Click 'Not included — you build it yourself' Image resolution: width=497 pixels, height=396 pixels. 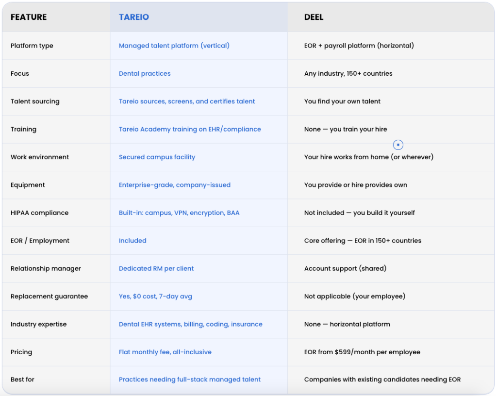[x=360, y=213]
